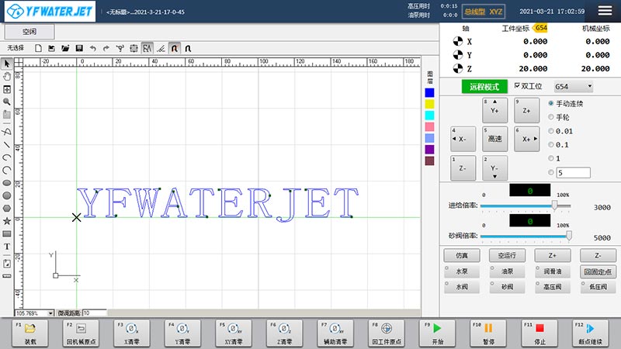Image resolution: width=621 pixels, height=349 pixels.
Task: Click the 空闲 idle status tab
Action: click(29, 32)
